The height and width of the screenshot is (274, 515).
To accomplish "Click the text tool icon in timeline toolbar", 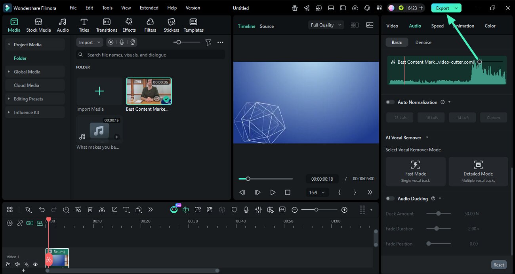I will click(126, 210).
